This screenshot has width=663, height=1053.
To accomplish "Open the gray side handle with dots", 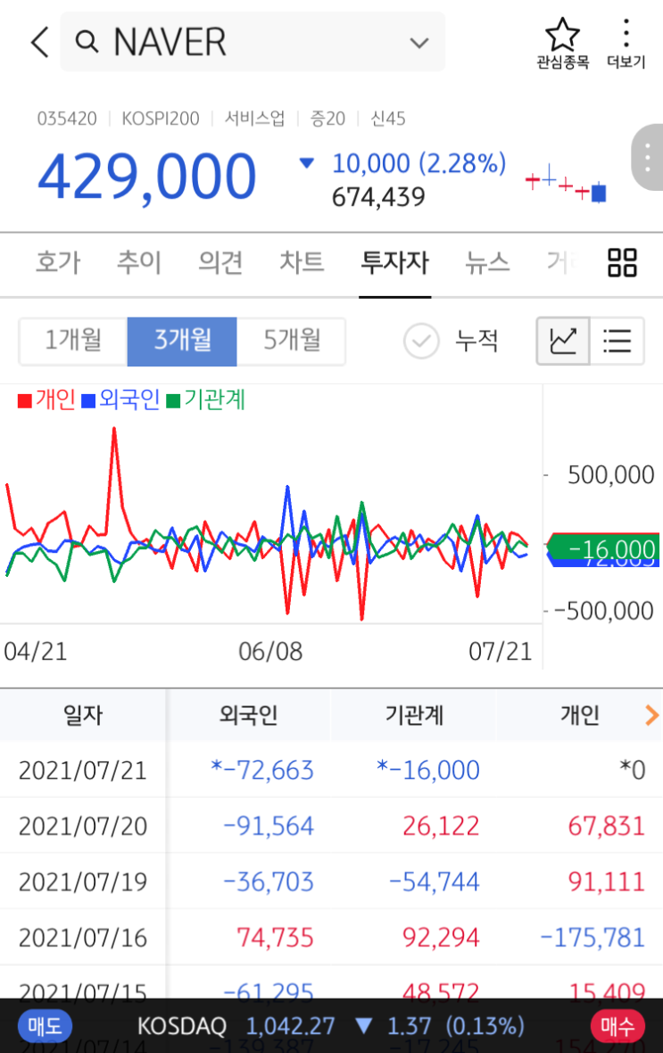I will point(648,157).
